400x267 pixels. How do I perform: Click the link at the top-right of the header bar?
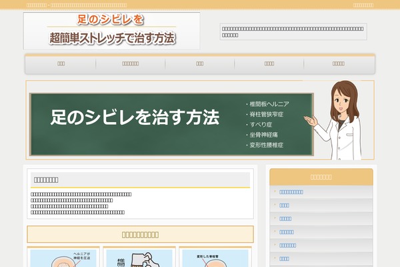point(363,5)
